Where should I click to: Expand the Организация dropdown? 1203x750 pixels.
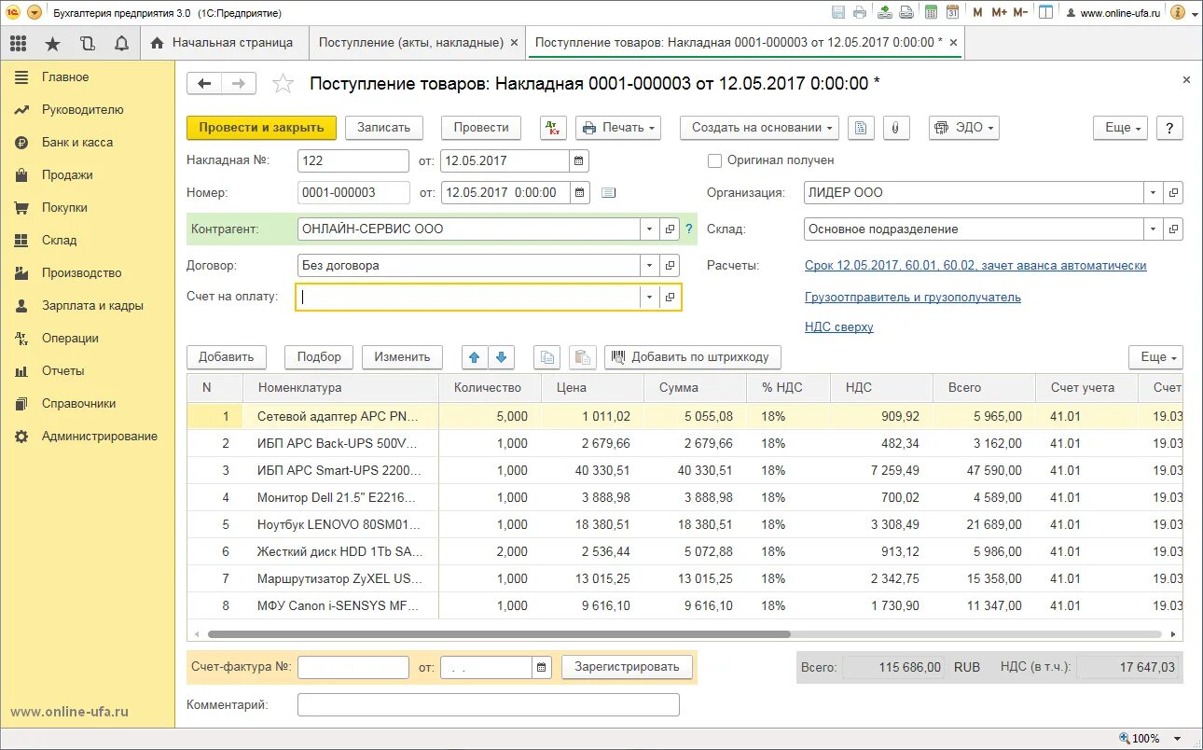click(1155, 193)
